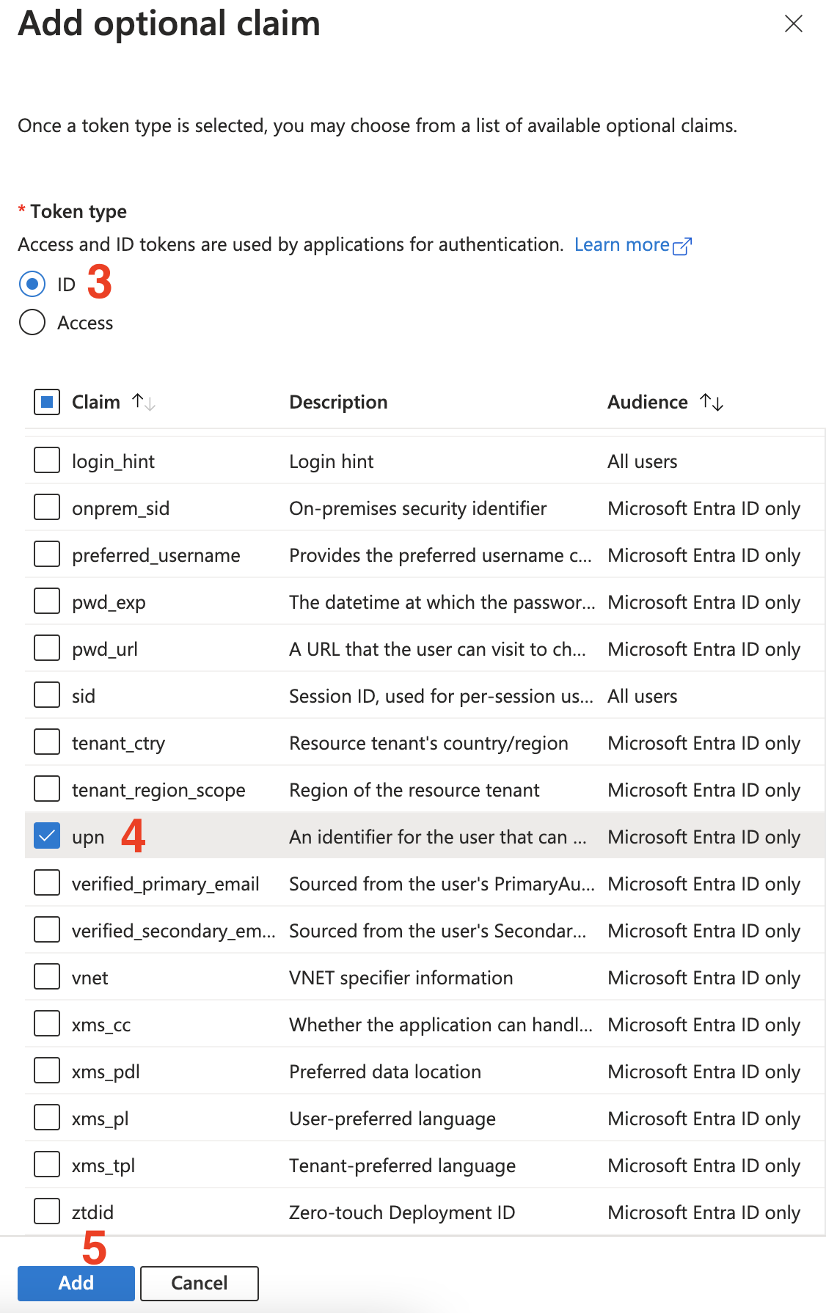Select the ID token type radio button
826x1313 pixels.
click(32, 284)
